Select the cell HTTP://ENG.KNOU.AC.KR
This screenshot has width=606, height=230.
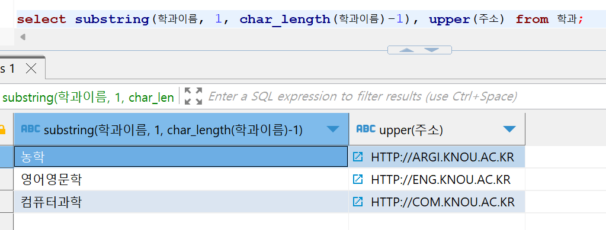pyautogui.click(x=437, y=179)
